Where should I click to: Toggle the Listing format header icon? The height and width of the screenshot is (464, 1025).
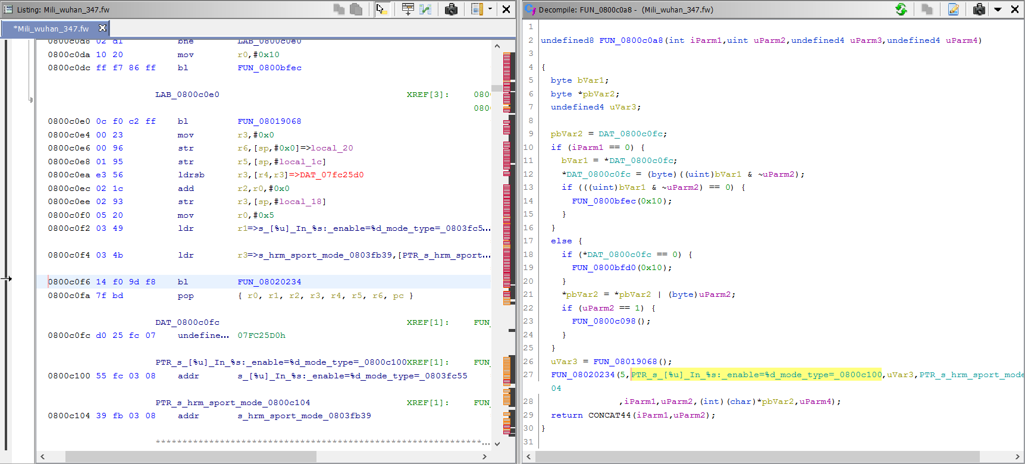point(477,9)
